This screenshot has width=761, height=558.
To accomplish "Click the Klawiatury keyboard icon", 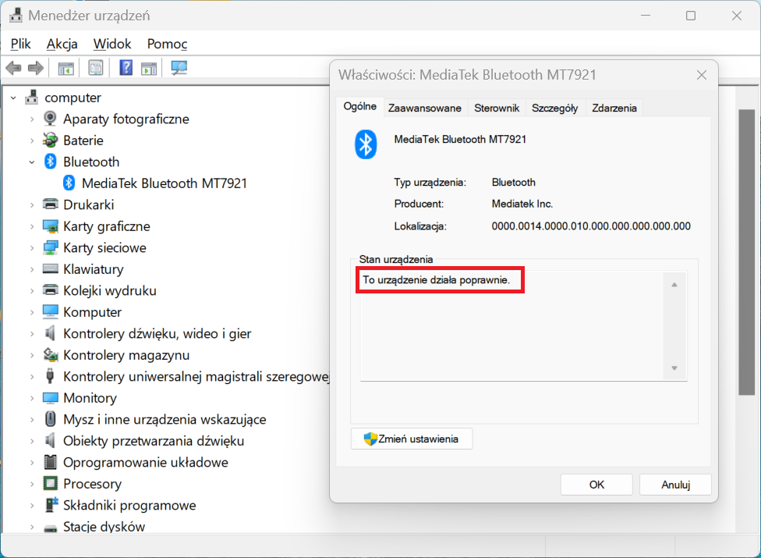I will pyautogui.click(x=50, y=268).
